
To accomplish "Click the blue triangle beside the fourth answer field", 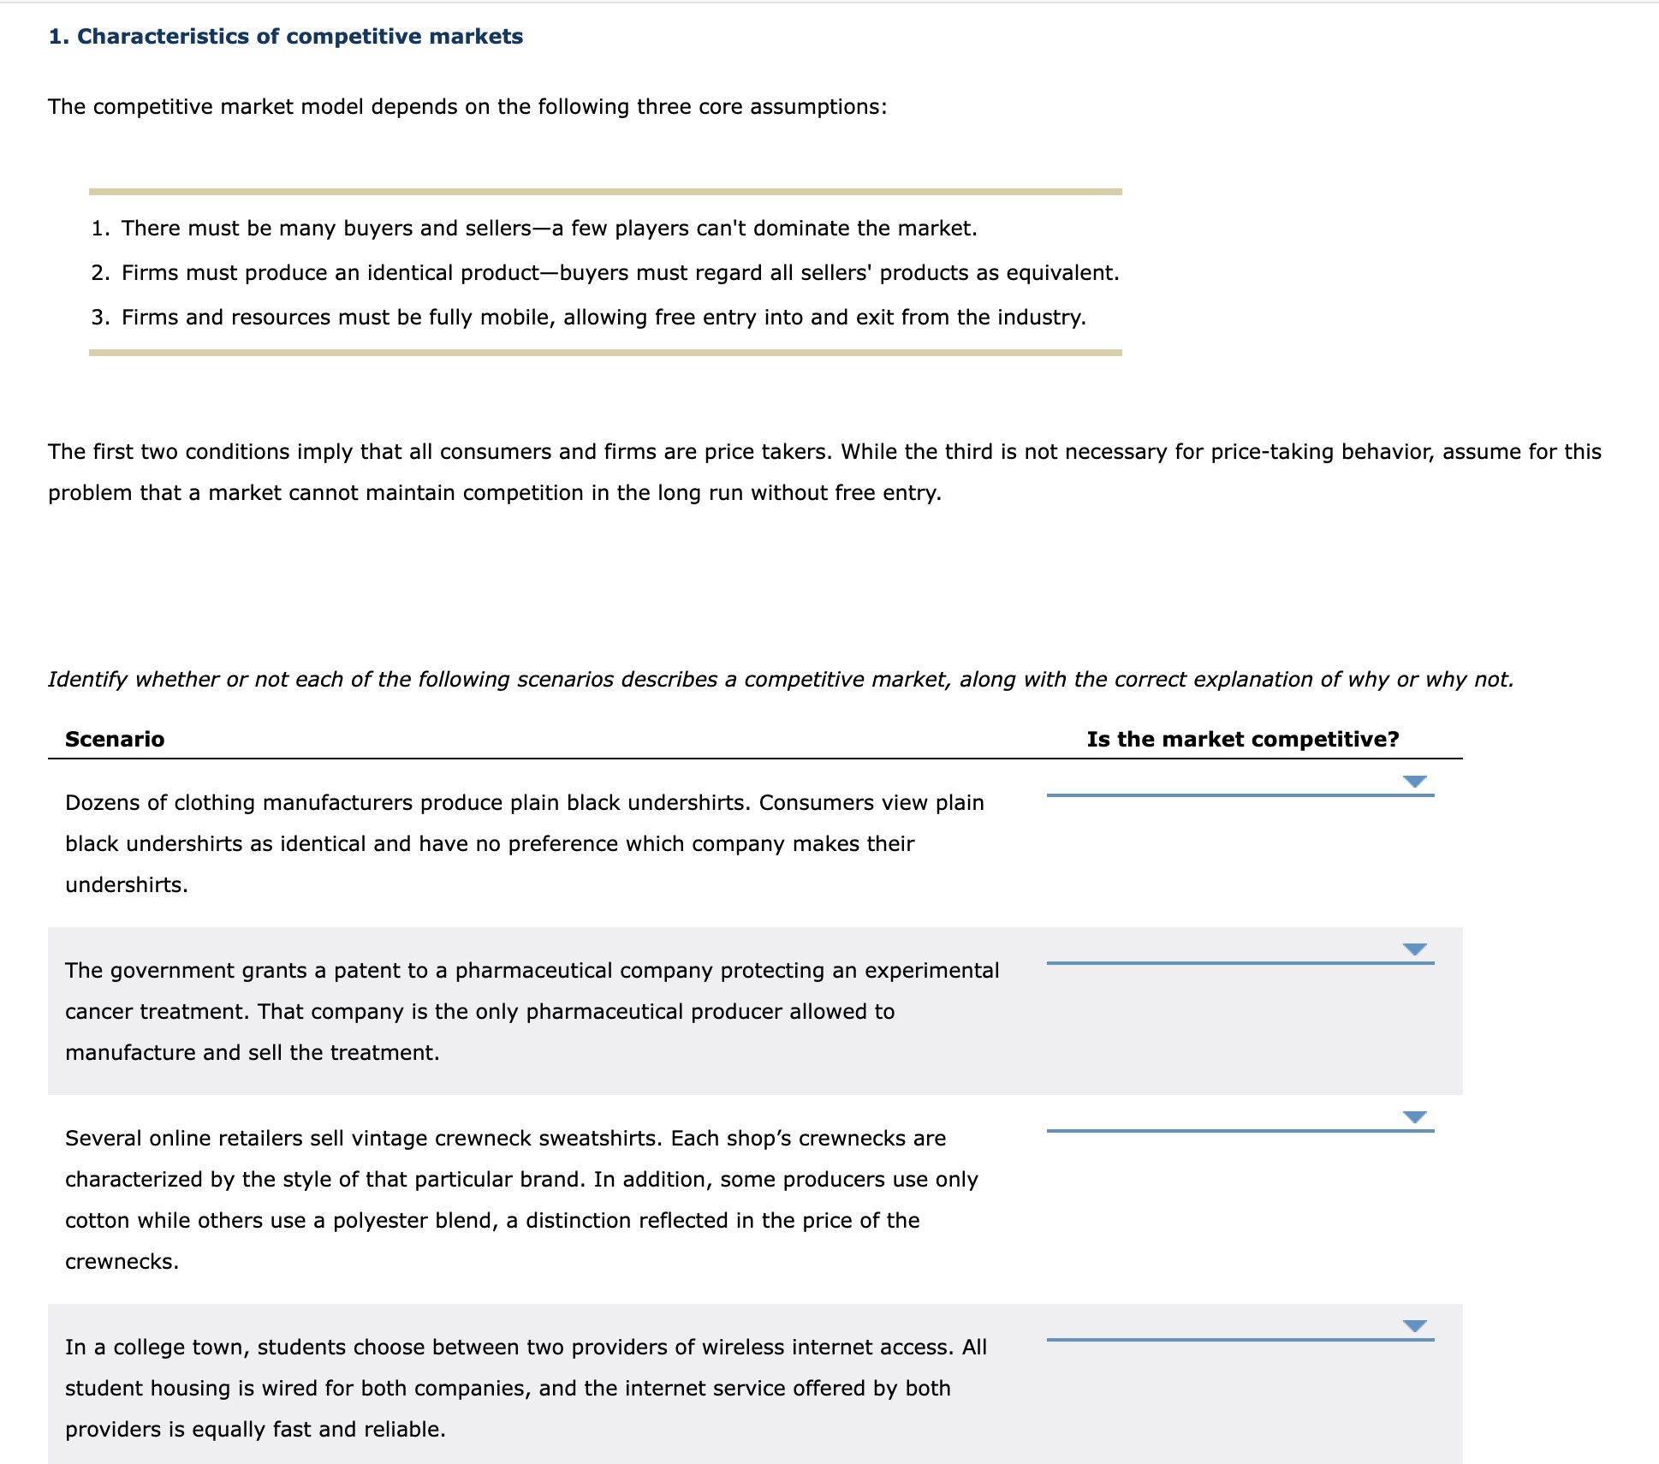I will click(1416, 1324).
